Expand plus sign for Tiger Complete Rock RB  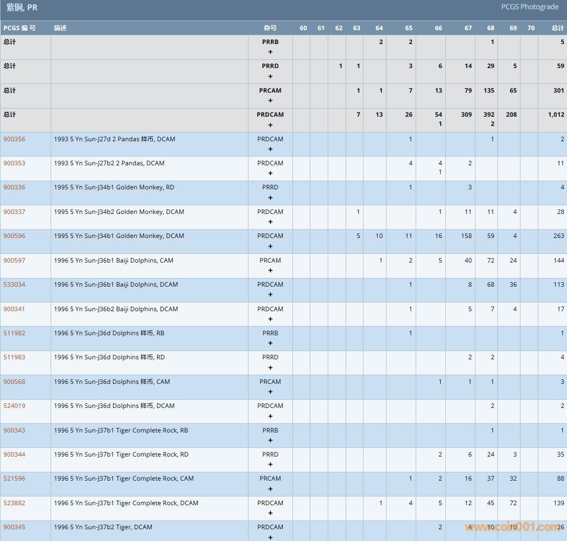270,440
